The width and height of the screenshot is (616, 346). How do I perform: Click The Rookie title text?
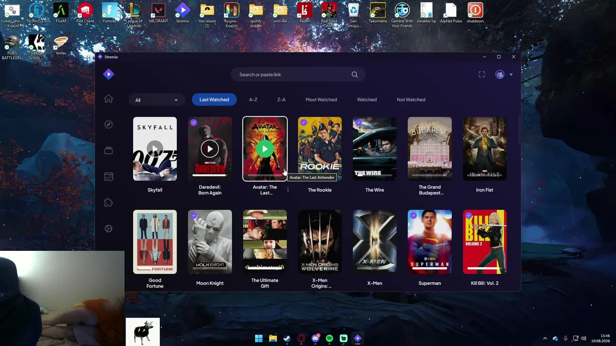(x=320, y=190)
